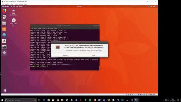Open the terminal's Search menu
This screenshot has width=181, height=102.
44,28
